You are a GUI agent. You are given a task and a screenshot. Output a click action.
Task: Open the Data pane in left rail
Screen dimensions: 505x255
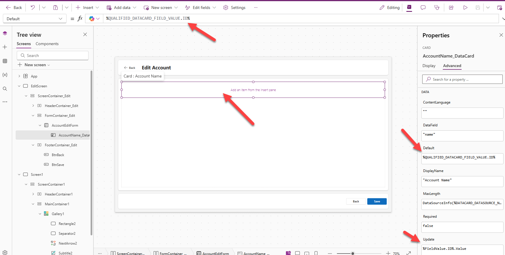pyautogui.click(x=5, y=61)
